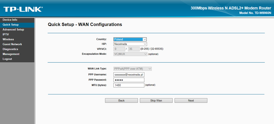Expand the Encapsulation Mode dropdown
Screen dimensions: 274x124
[x=130, y=54]
